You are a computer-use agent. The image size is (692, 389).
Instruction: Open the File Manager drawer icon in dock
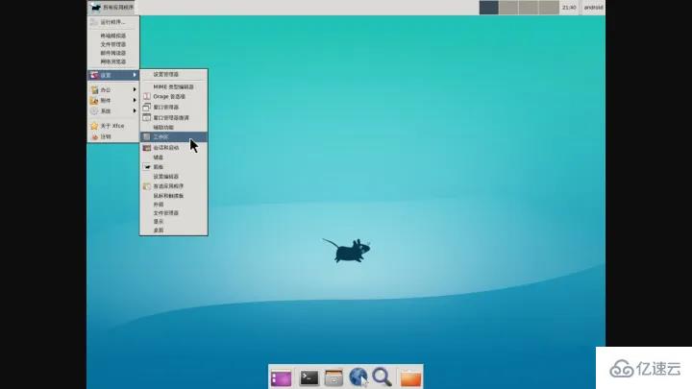point(334,377)
